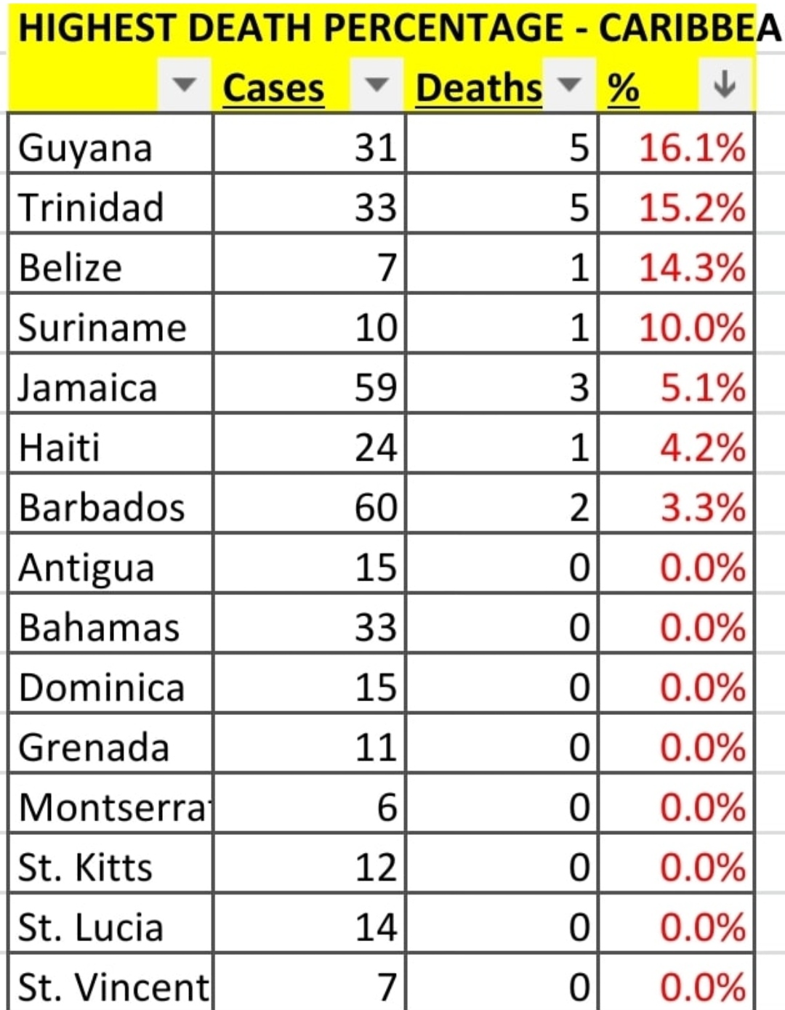Click St. Lucia's cases value 14
Image resolution: width=785 pixels, height=1010 pixels.
[x=309, y=927]
